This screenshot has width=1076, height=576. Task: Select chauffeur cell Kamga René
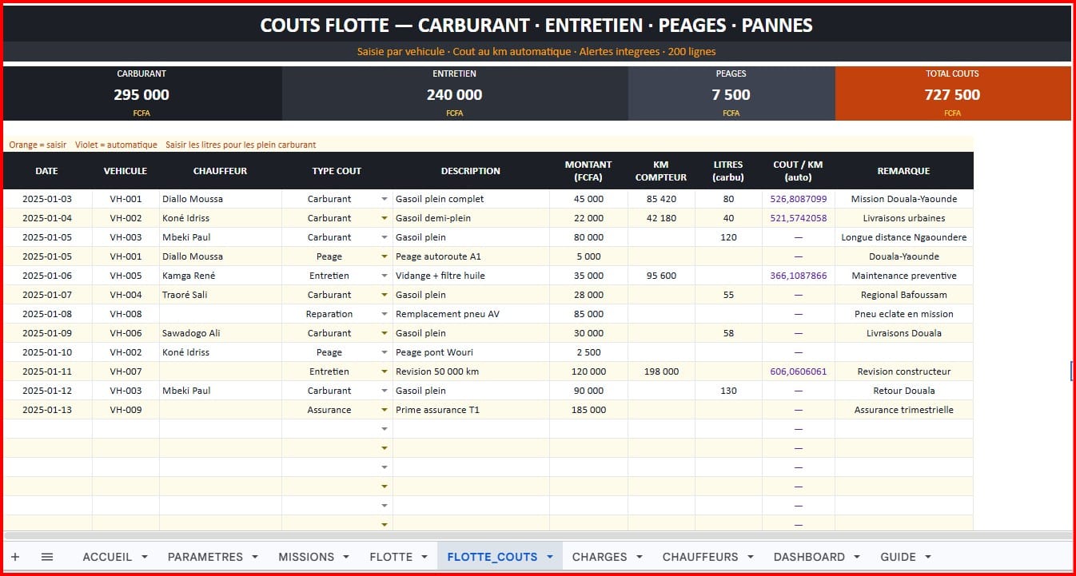[x=221, y=276]
